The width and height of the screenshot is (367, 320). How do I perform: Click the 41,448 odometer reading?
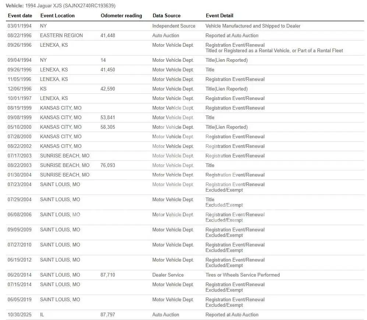tap(107, 36)
